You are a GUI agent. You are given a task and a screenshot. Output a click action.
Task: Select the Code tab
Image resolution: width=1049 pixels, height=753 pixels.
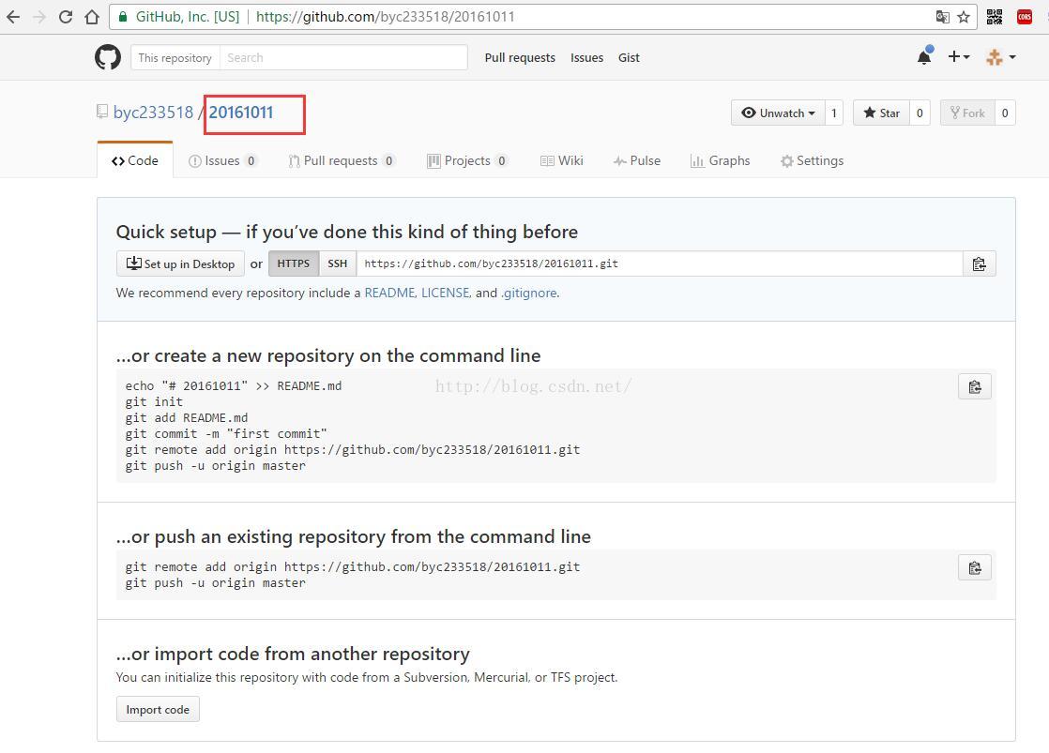135,160
